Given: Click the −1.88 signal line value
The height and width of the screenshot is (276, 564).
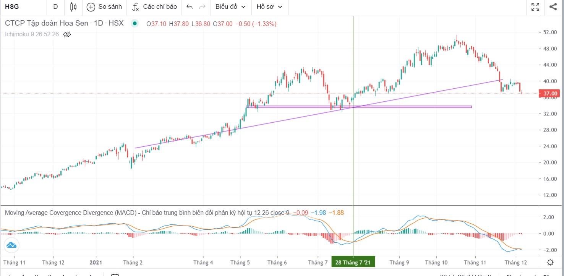Looking at the screenshot, I should (x=336, y=213).
